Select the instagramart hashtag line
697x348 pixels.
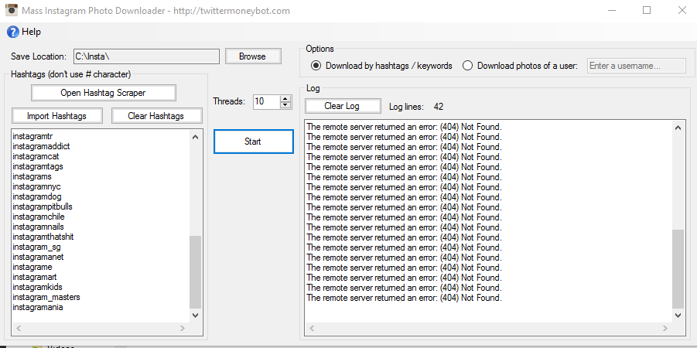(35, 278)
